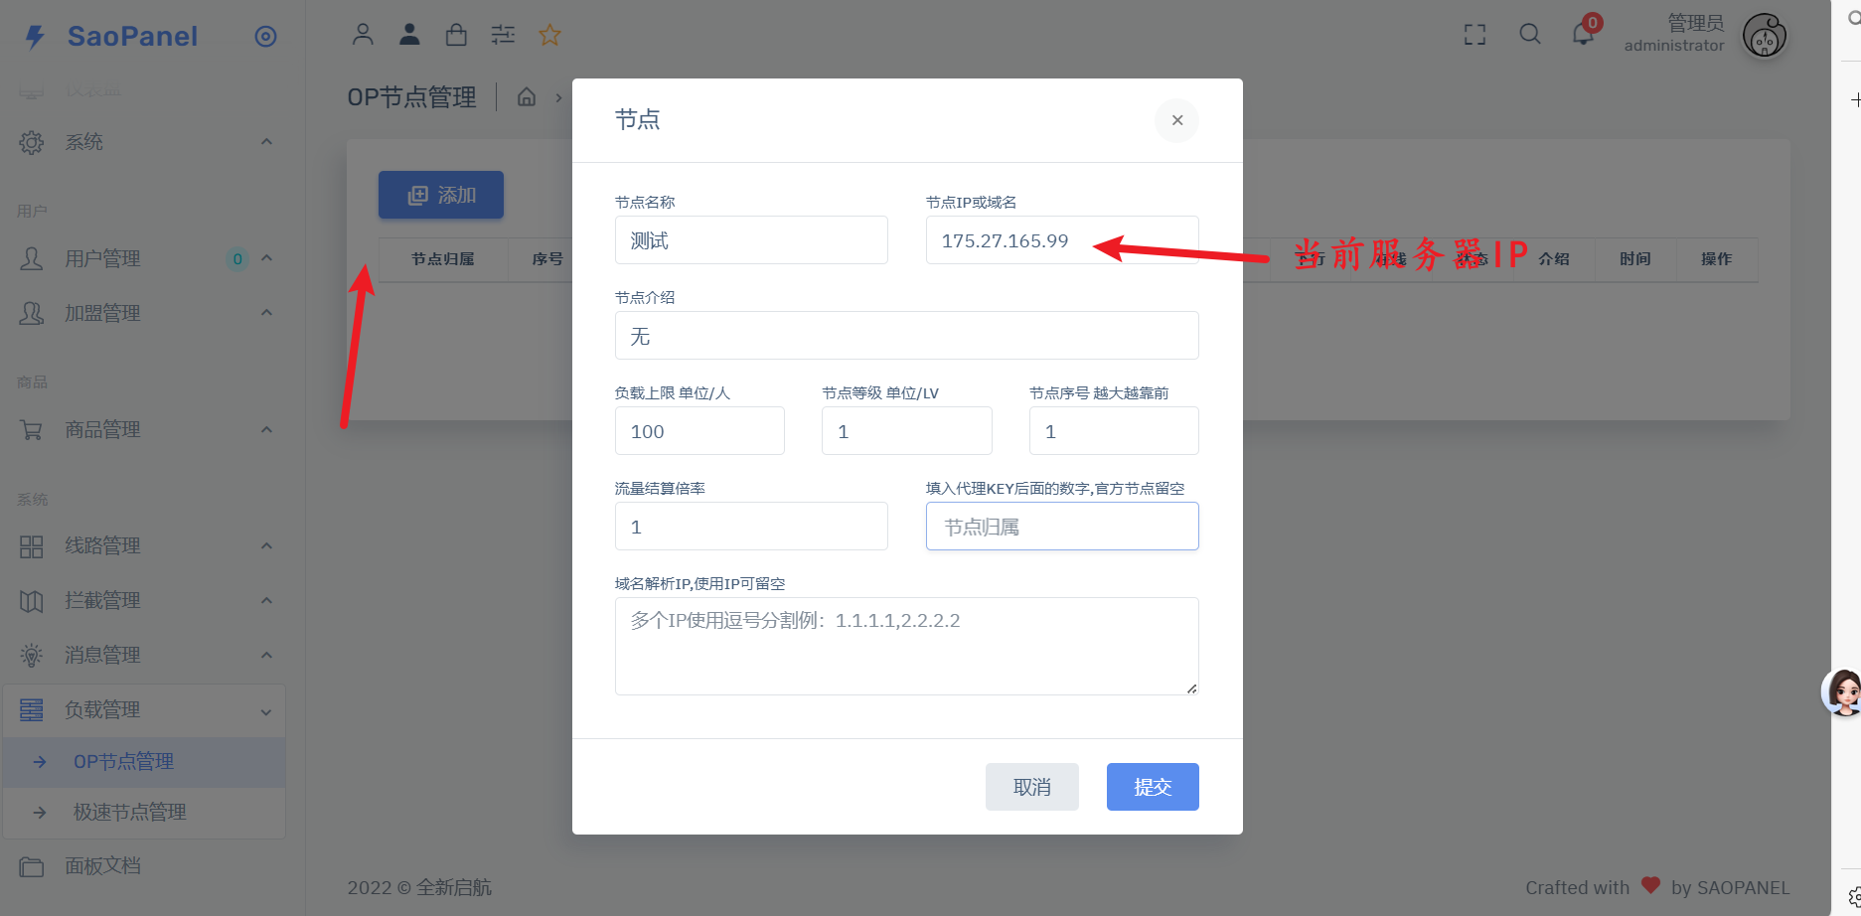Expand the 线路管理 sidebar menu
This screenshot has height=916, width=1861.
pos(102,545)
